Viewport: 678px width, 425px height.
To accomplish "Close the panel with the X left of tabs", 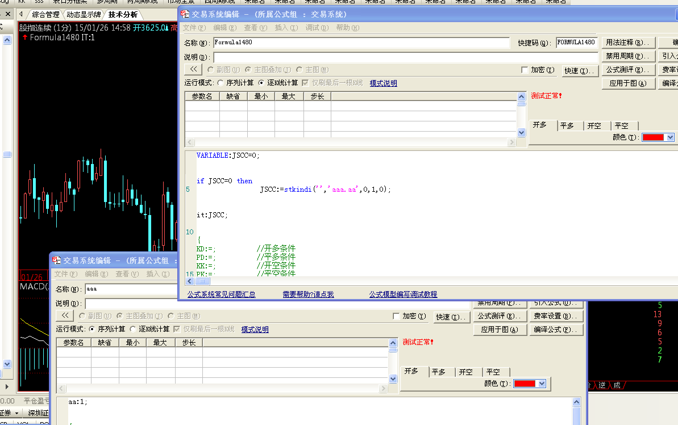I will coord(8,14).
